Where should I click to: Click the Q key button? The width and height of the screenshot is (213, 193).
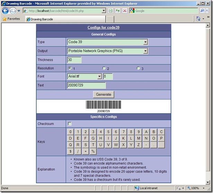click(70, 145)
